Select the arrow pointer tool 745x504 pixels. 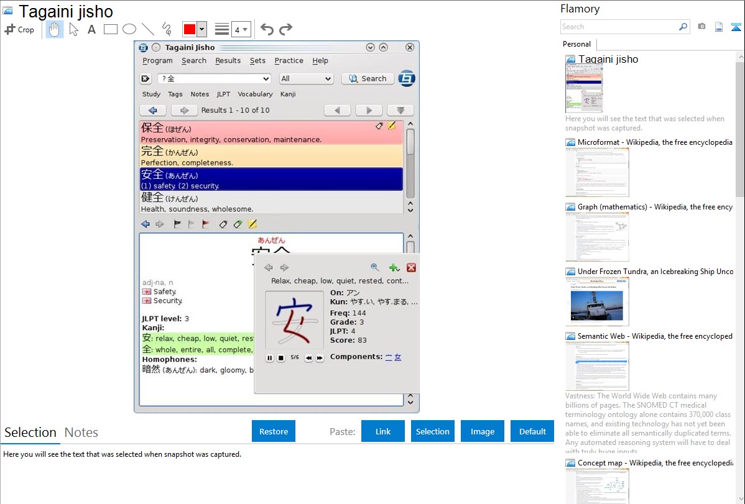73,29
